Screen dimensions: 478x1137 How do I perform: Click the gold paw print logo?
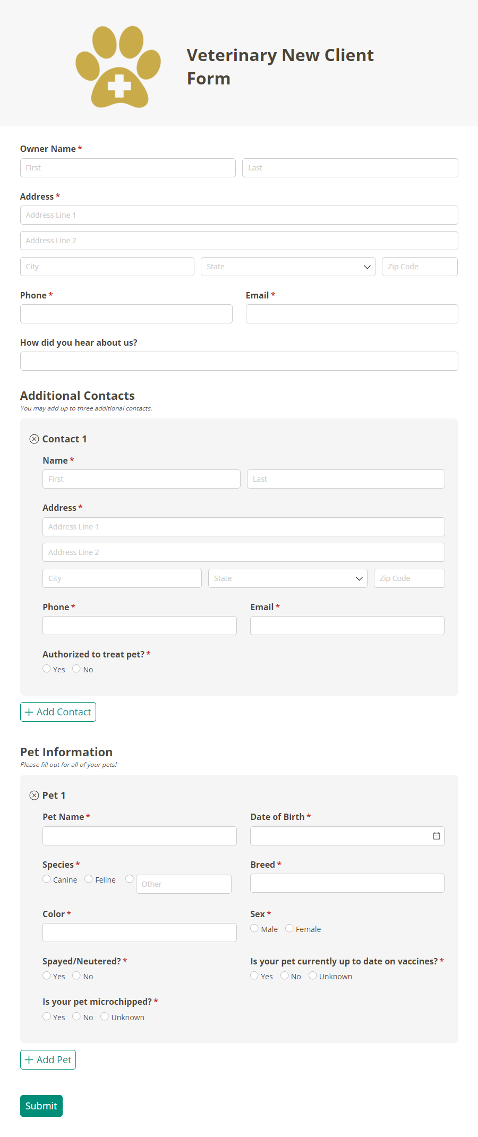(x=118, y=67)
